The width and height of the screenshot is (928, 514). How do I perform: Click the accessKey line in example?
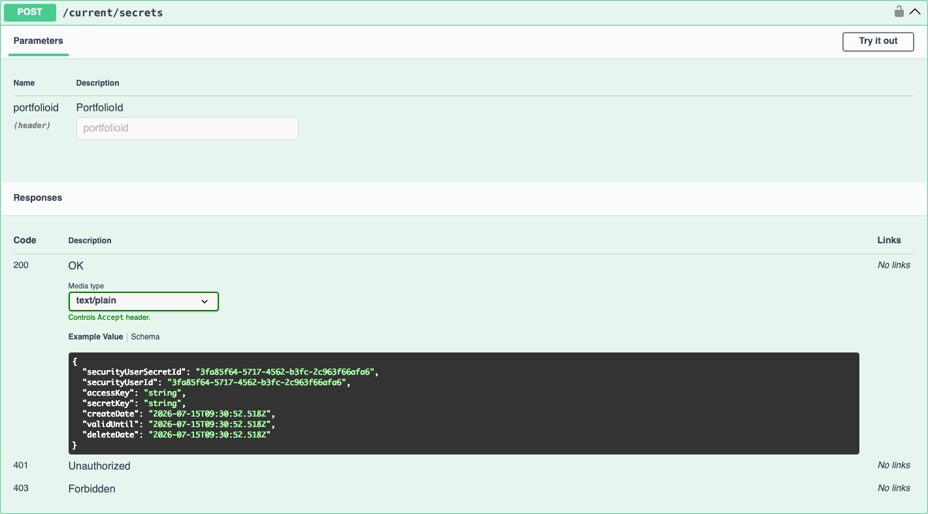coord(134,393)
